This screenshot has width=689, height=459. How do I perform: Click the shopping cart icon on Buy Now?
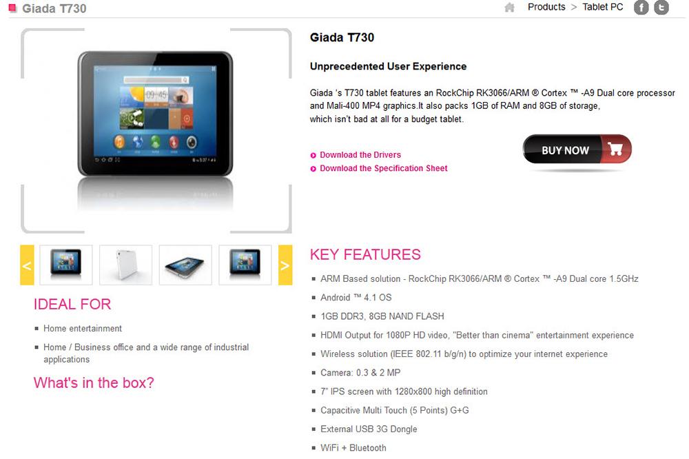[x=615, y=149]
